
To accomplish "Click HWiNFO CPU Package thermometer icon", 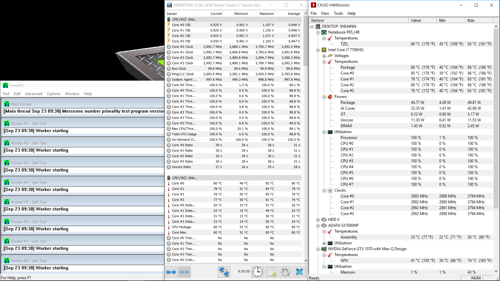I will pos(169,227).
